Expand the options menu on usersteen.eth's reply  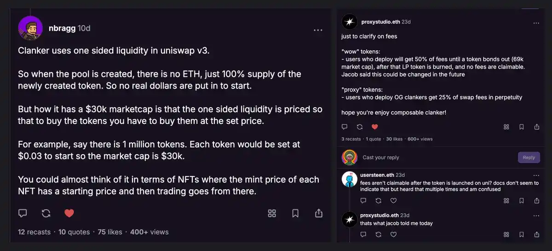coord(536,175)
